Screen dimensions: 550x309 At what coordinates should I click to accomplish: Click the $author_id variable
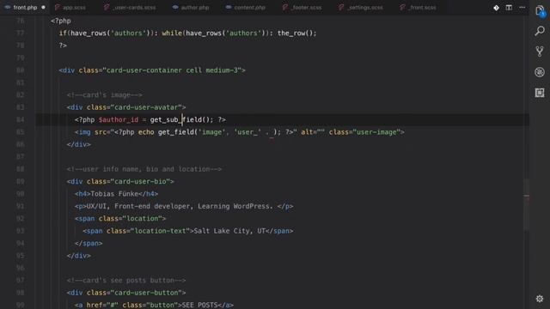119,120
